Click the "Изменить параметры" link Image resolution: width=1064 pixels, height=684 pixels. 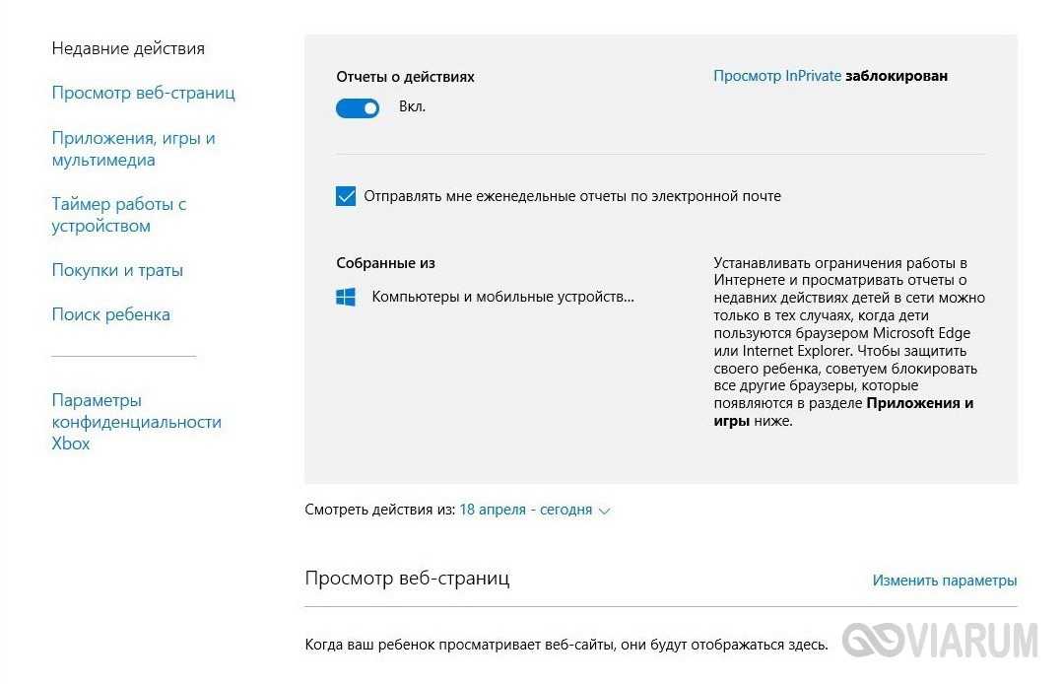[944, 581]
